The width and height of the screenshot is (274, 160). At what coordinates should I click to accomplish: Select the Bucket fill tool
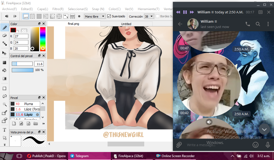(5, 70)
